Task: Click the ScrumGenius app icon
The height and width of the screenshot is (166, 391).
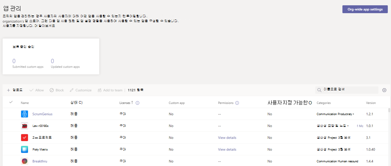Action: [24, 114]
